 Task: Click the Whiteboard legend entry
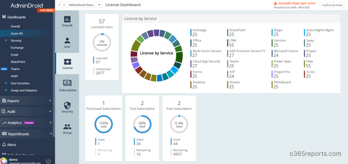[x=281, y=84]
